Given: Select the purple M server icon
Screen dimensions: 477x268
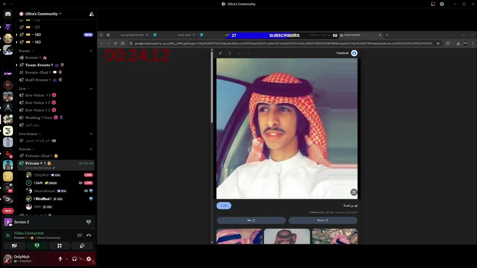Looking at the screenshot, I should pyautogui.click(x=8, y=27).
